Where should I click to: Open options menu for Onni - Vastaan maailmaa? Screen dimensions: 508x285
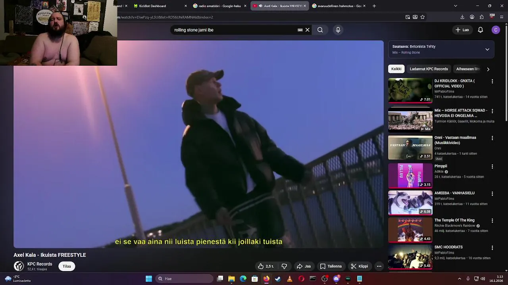[x=492, y=138]
